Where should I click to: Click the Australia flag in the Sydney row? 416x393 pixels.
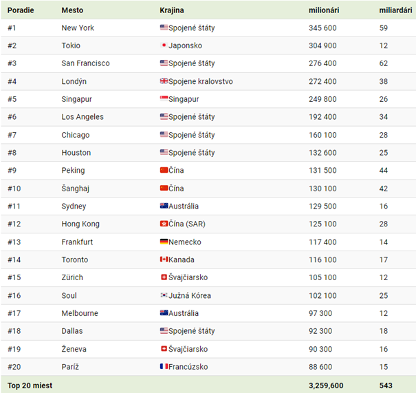(x=164, y=206)
